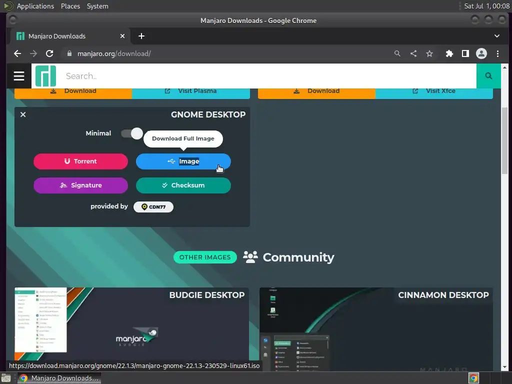
Task: Click the padlock site info icon
Action: [x=69, y=53]
